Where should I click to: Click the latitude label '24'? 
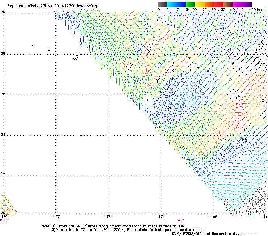[x=3, y=135]
